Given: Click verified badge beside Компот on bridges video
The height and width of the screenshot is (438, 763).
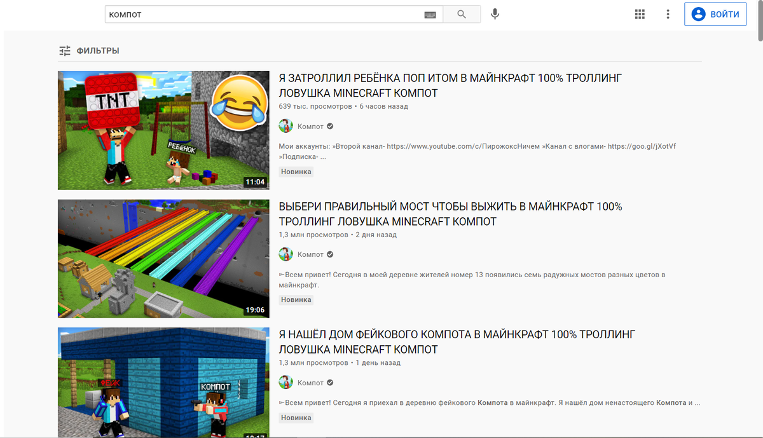Looking at the screenshot, I should click(330, 254).
